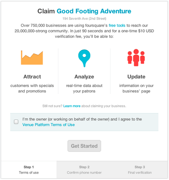This screenshot has width=169, height=180.
Task: Select the Step 3 Final verification tab
Action: point(140,170)
